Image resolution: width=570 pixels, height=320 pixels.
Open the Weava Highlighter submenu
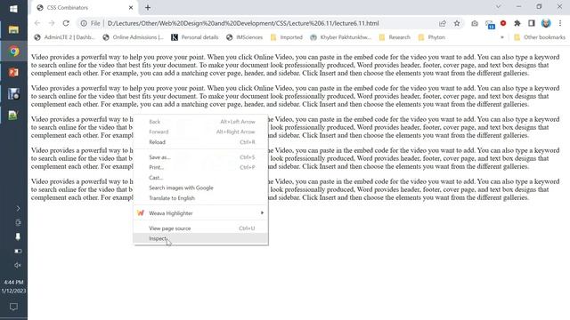coord(200,213)
